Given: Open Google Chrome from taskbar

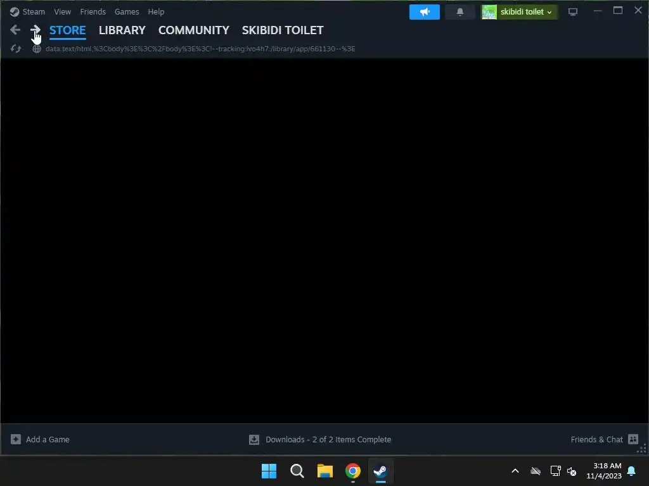Looking at the screenshot, I should tap(353, 471).
